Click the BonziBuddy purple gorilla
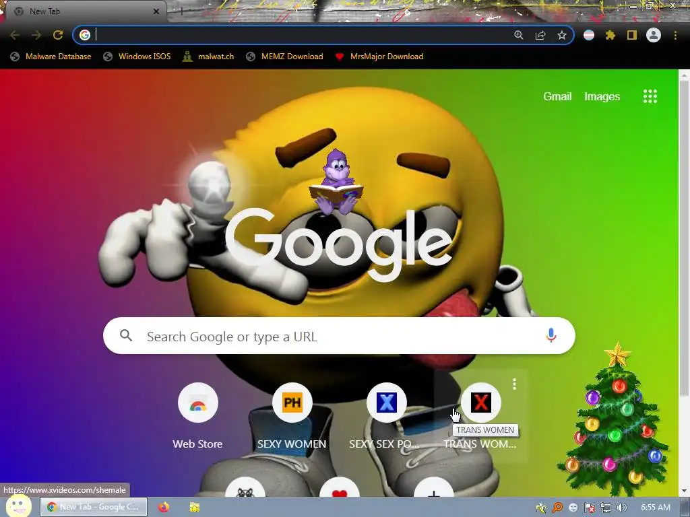The width and height of the screenshot is (690, 517). 336,181
